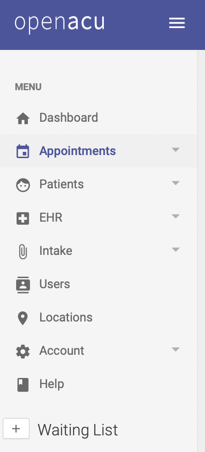Image resolution: width=205 pixels, height=452 pixels.
Task: Click the Dashboard home icon
Action: (x=23, y=118)
